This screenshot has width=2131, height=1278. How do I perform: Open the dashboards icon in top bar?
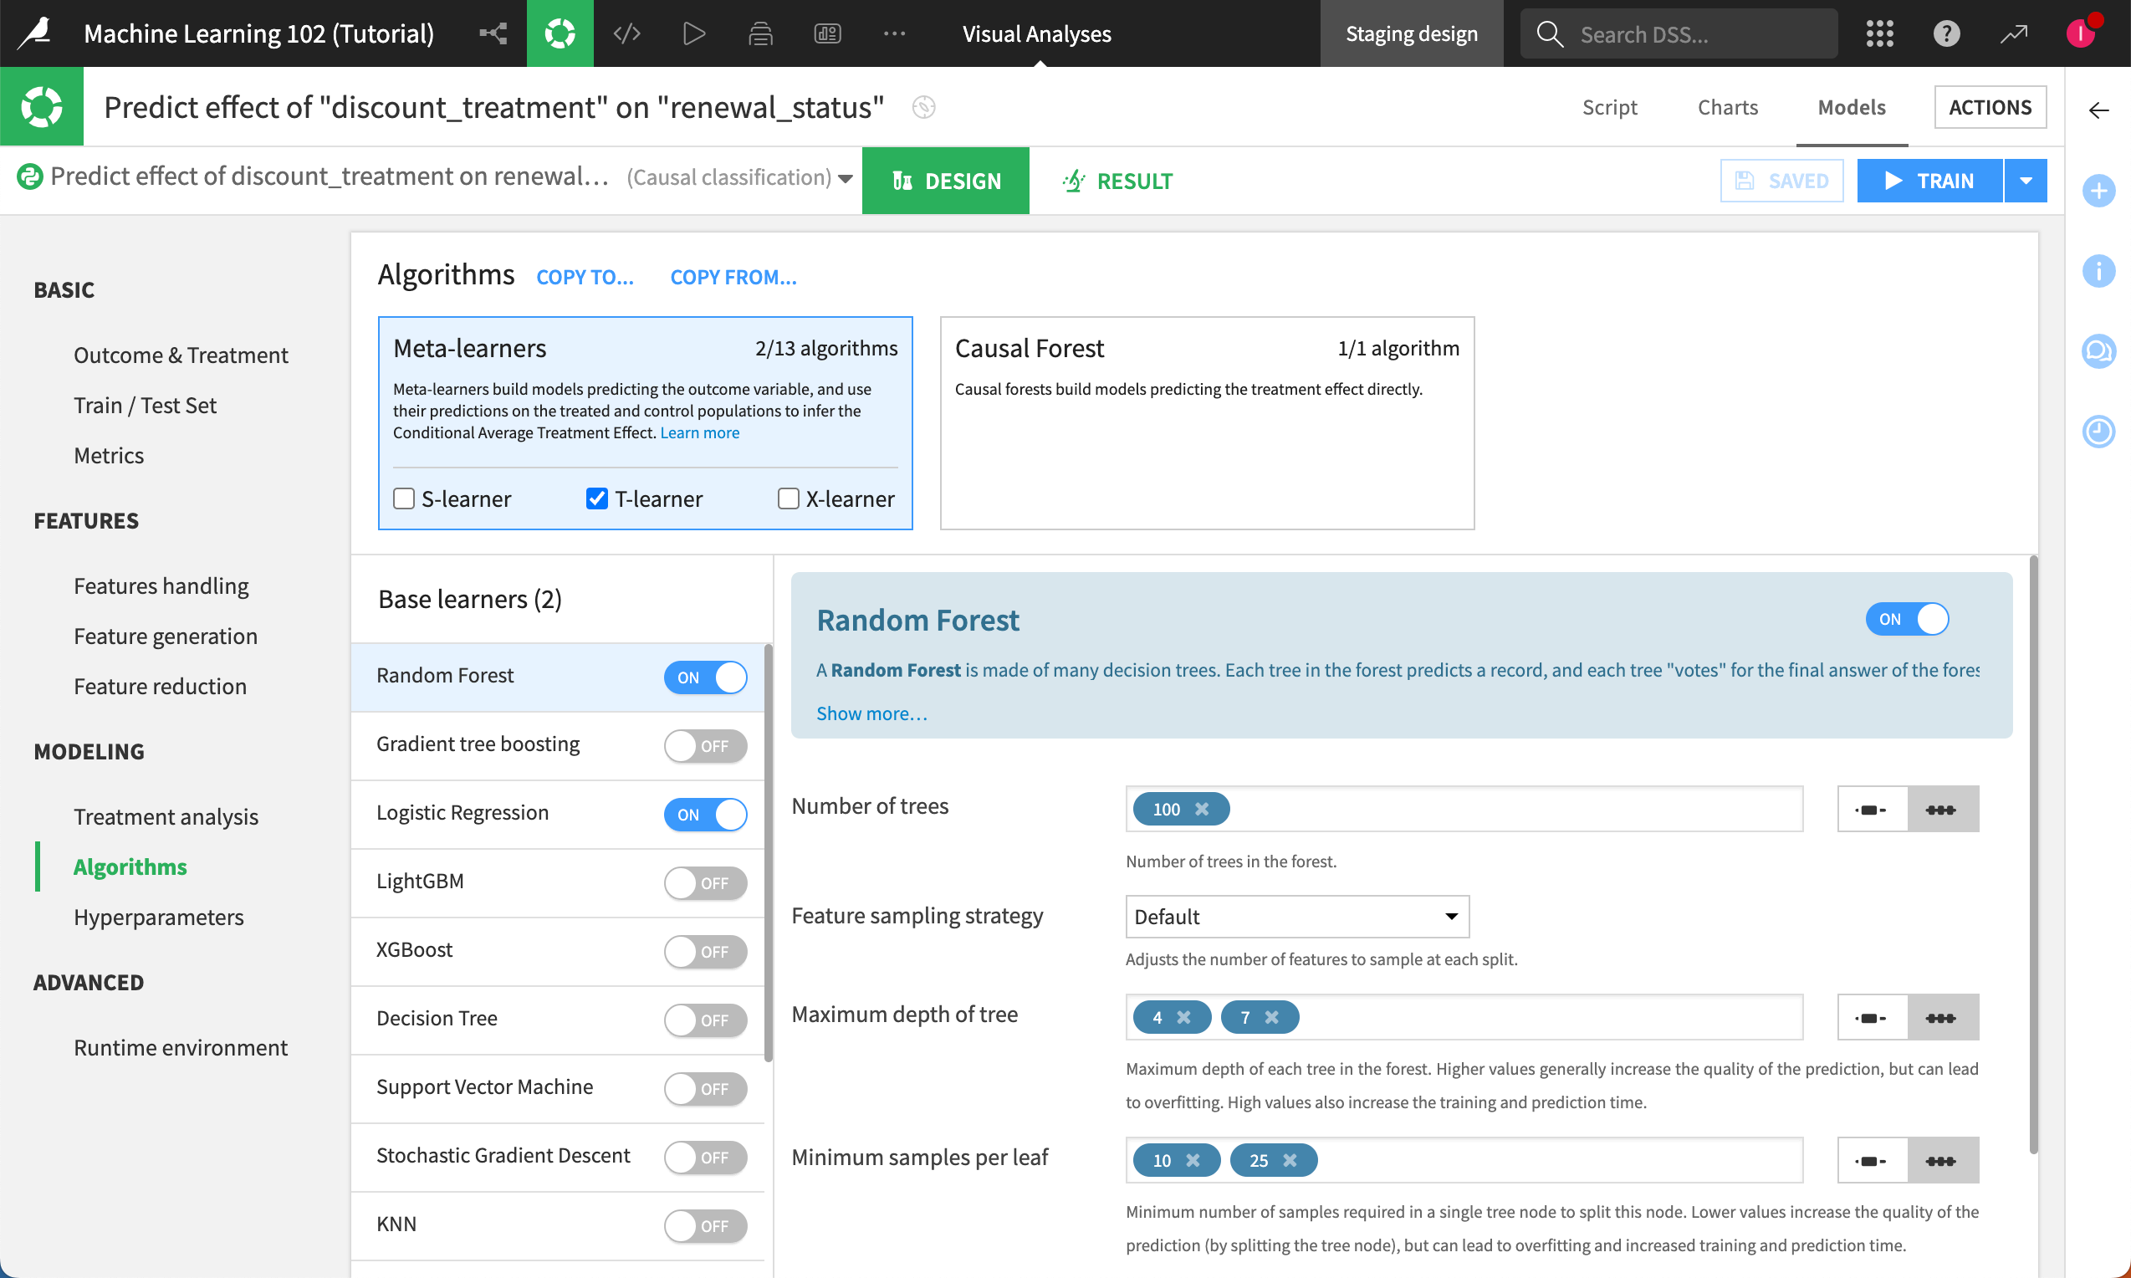(826, 33)
